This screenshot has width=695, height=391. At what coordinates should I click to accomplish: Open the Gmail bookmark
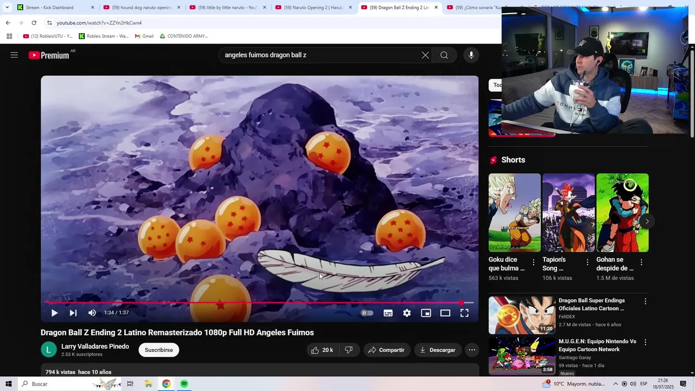coord(144,36)
